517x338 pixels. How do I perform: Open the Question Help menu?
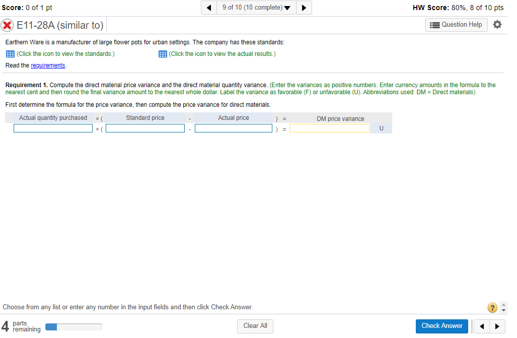456,24
